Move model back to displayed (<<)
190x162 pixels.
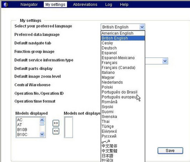(x=56, y=131)
